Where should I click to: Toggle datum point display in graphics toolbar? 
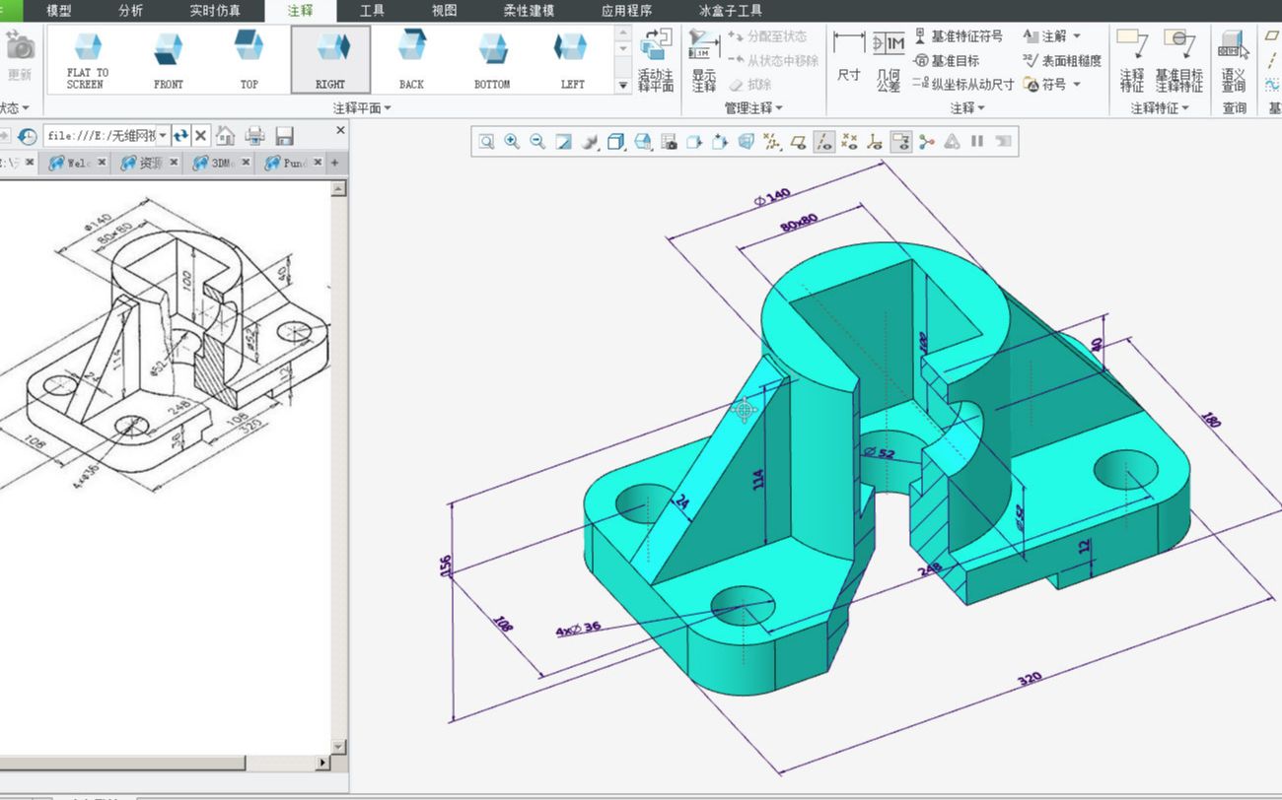click(x=849, y=142)
